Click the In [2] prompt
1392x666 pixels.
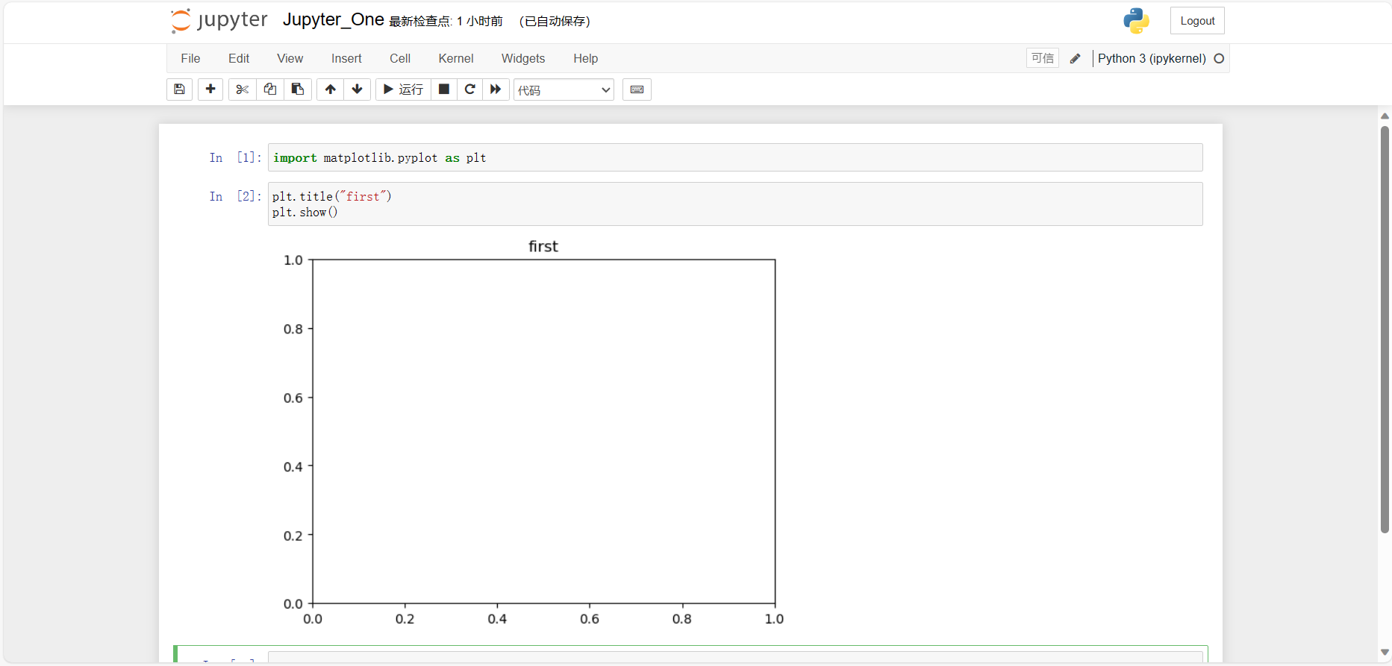click(235, 196)
